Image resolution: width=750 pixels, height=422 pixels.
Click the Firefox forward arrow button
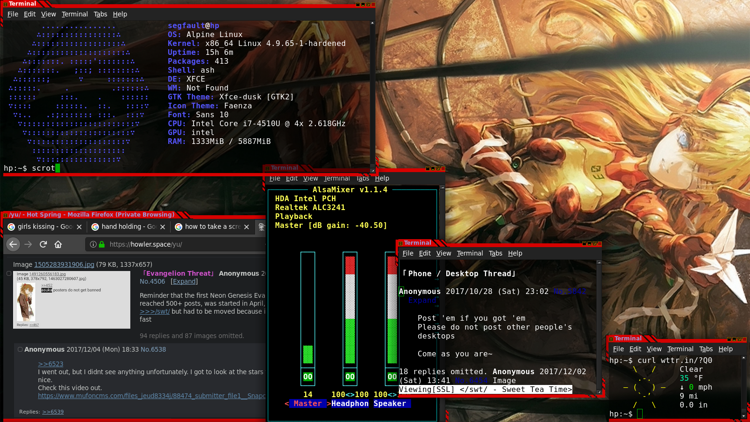[x=28, y=244]
